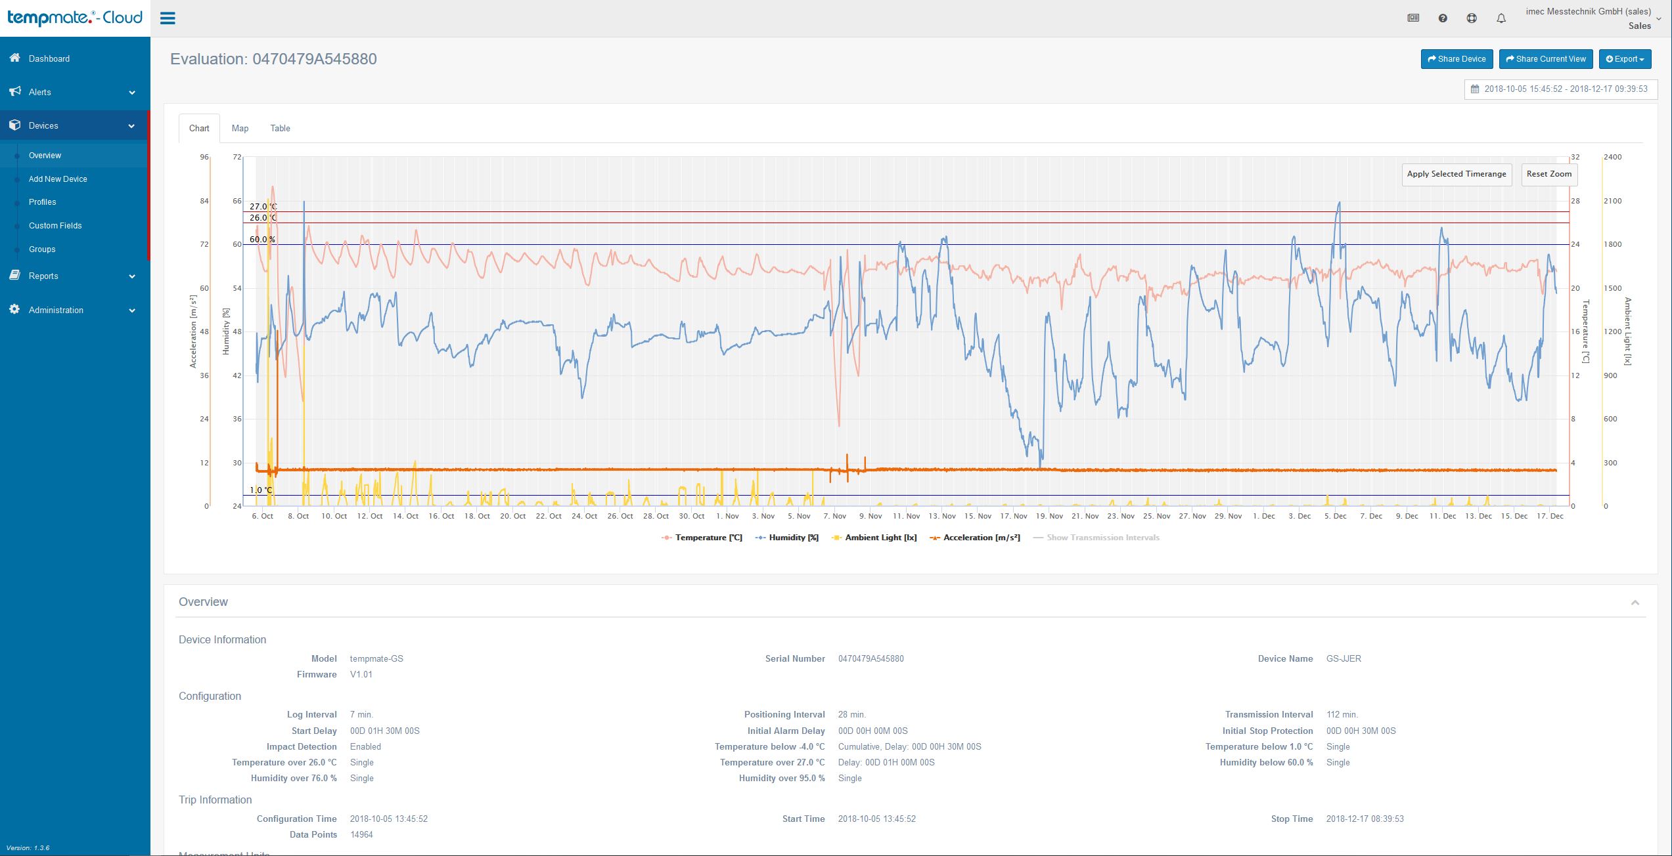Open the Export dropdown

(1625, 59)
